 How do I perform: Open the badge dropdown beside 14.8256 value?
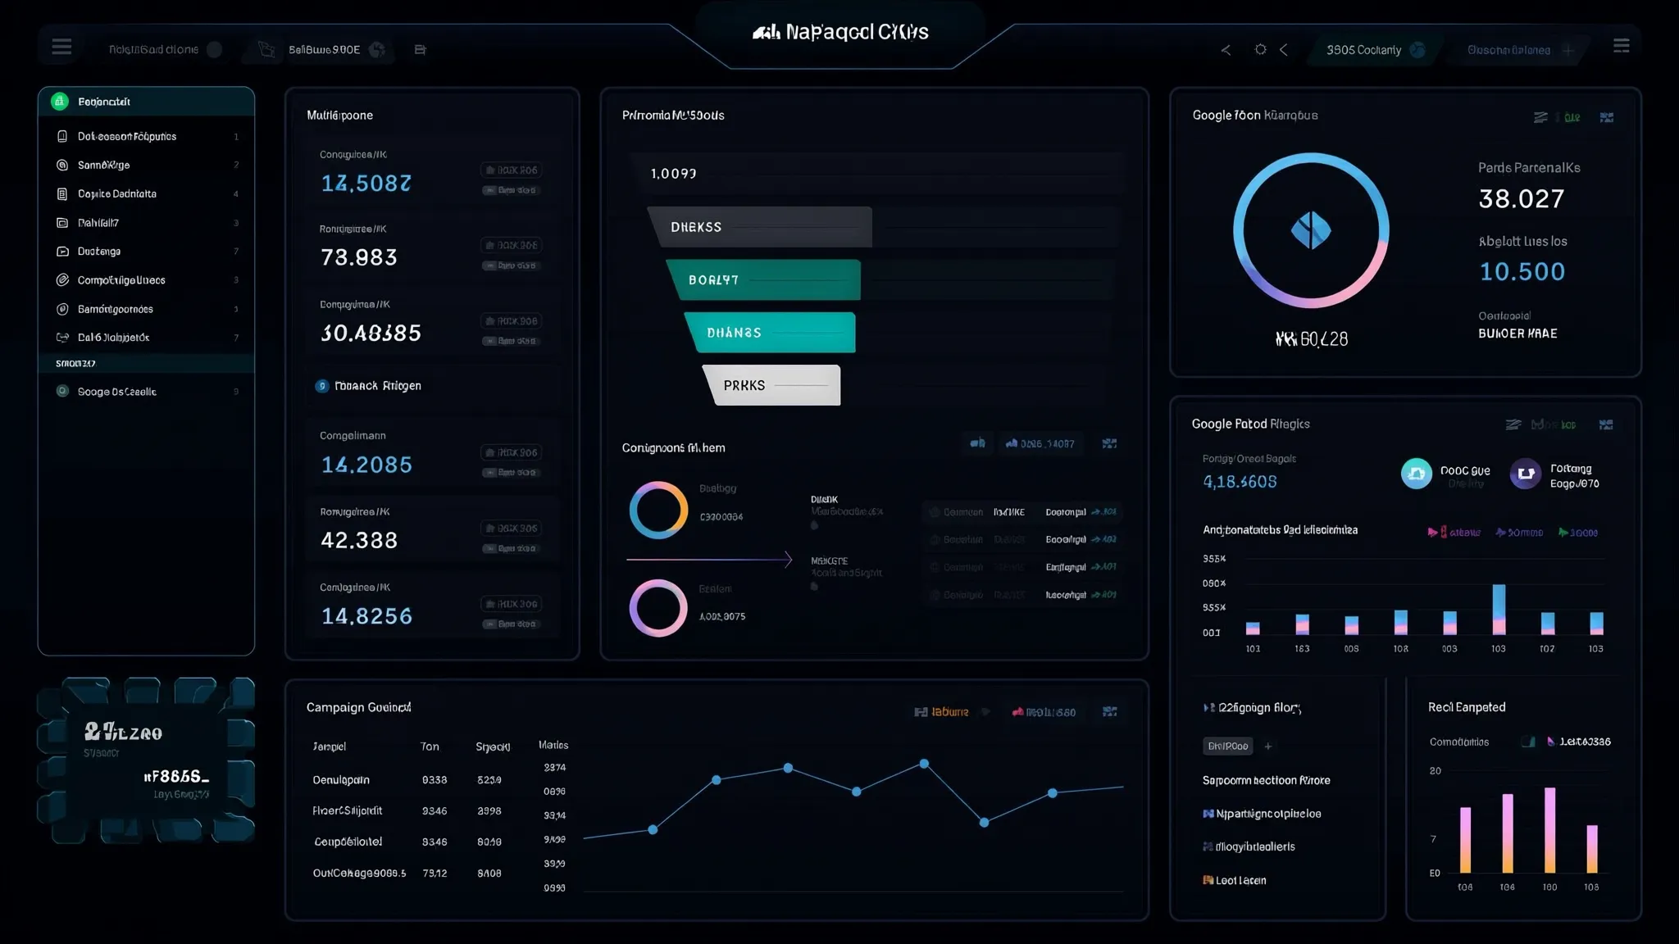[511, 604]
